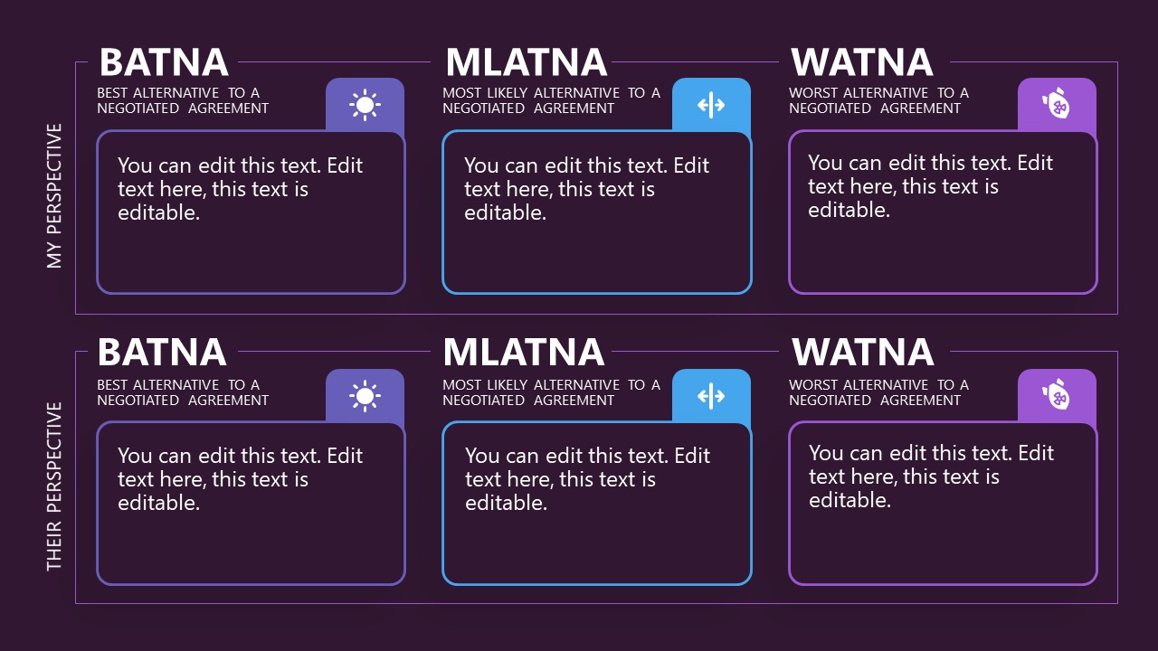Screen dimensions: 1158x651
Task: Click the BATNA heading in My Perspective row
Action: point(164,62)
